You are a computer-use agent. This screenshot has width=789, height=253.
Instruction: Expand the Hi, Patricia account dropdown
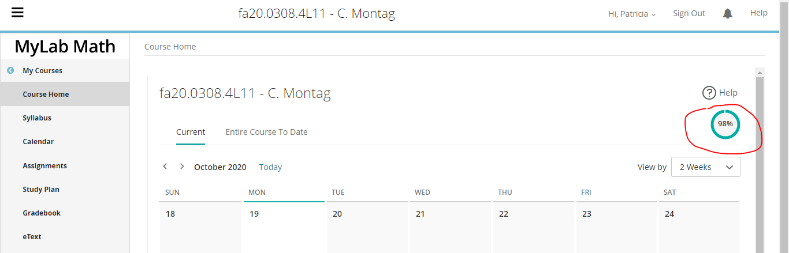pyautogui.click(x=632, y=14)
